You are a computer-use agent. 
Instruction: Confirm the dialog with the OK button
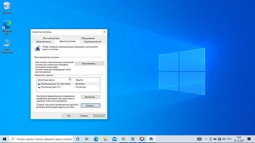[69, 116]
